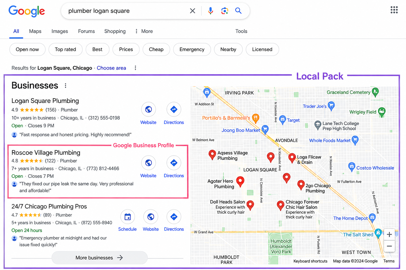The width and height of the screenshot is (406, 270).
Task: Select the All results tab
Action: [16, 31]
